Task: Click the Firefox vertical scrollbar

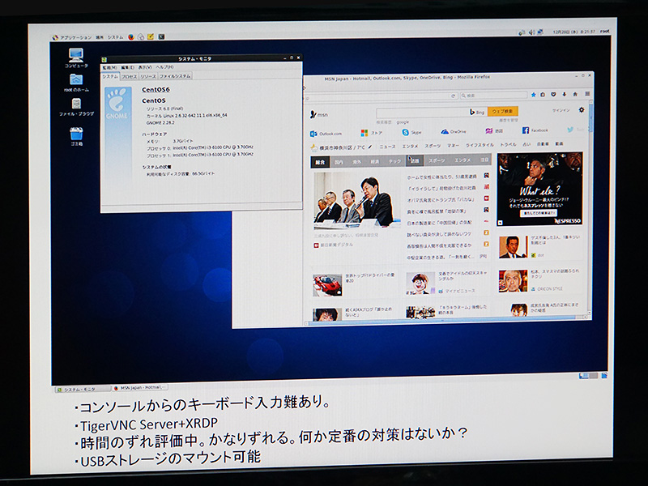Action: pos(590,207)
